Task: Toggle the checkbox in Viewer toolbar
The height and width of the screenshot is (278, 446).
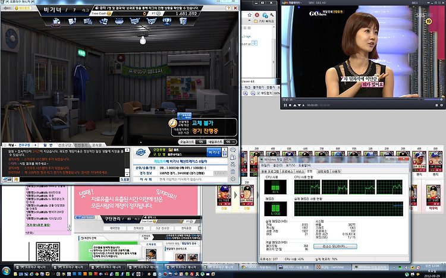Action: tap(259, 93)
